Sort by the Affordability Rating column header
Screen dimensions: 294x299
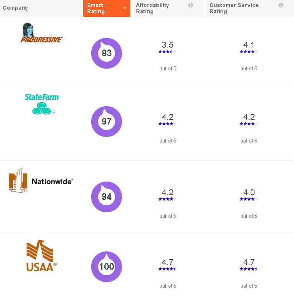tap(152, 8)
